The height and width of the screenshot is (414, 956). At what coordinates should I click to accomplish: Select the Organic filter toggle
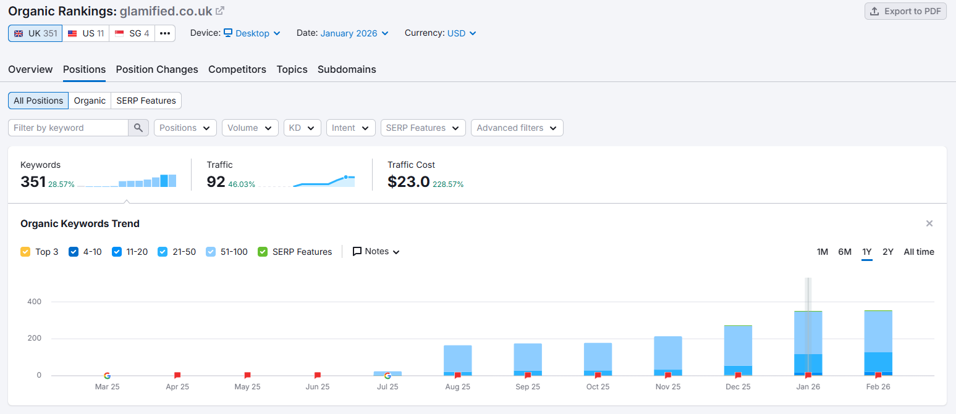click(90, 101)
